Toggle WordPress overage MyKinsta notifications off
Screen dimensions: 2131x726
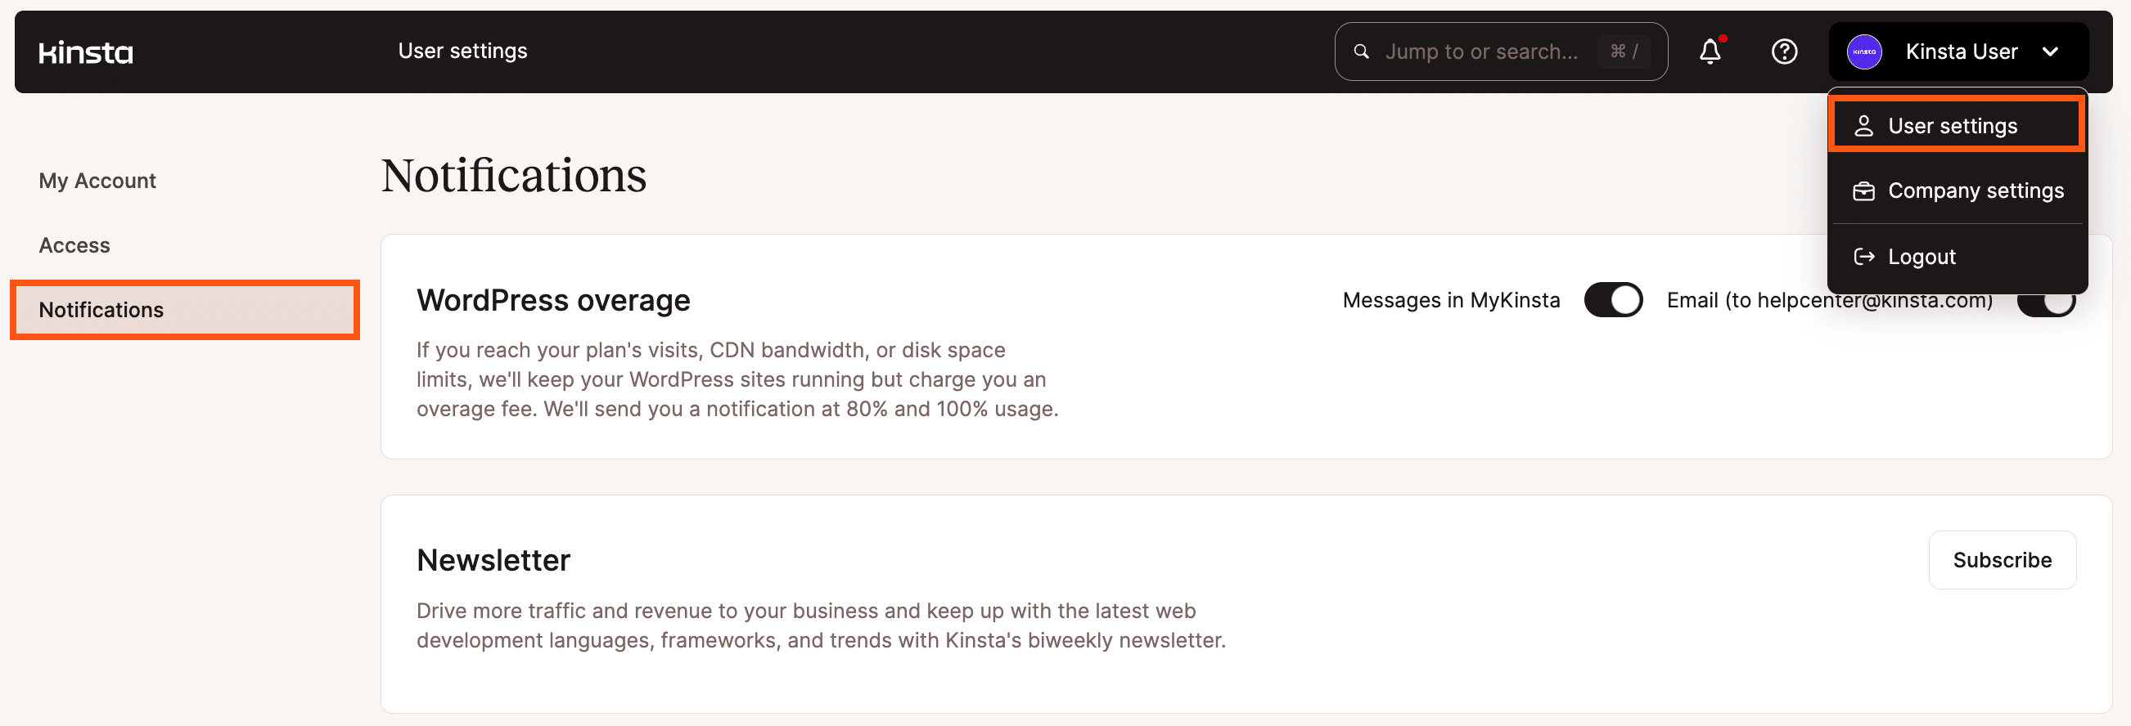pyautogui.click(x=1611, y=300)
